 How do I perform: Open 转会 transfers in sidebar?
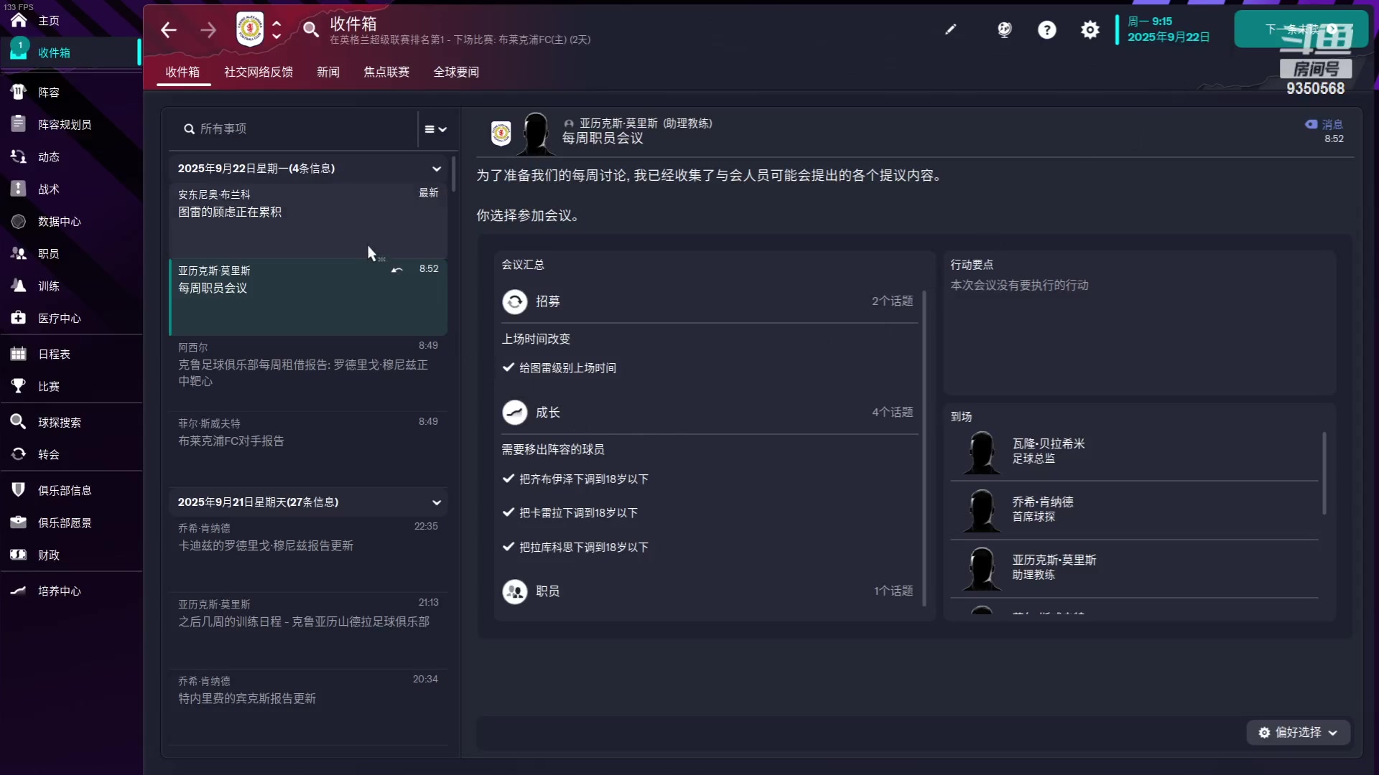coord(49,455)
